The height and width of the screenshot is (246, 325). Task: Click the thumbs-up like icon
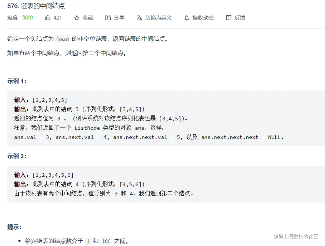(47, 18)
